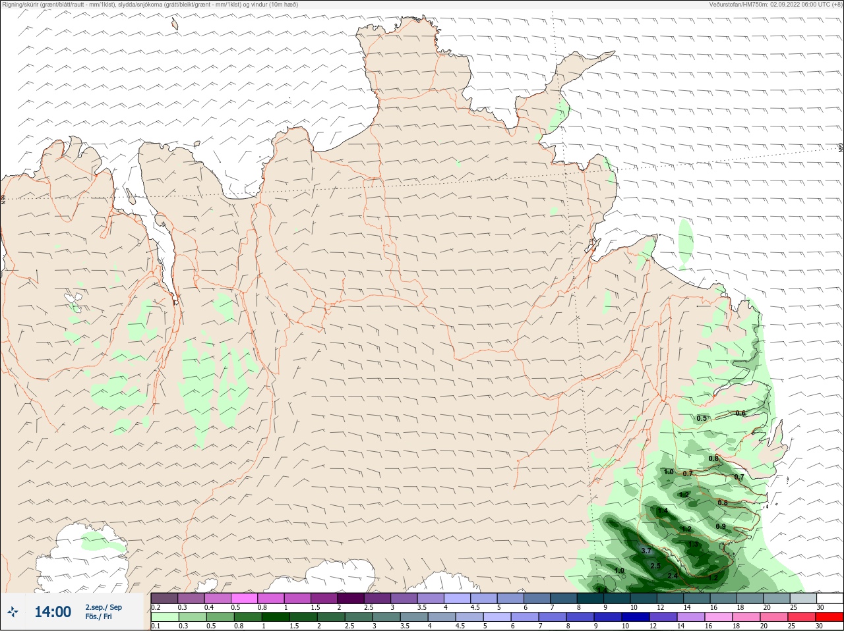Viewport: 844px width, 631px height.
Task: Click the '2.sep./ Sep' date label
Action: pos(104,607)
